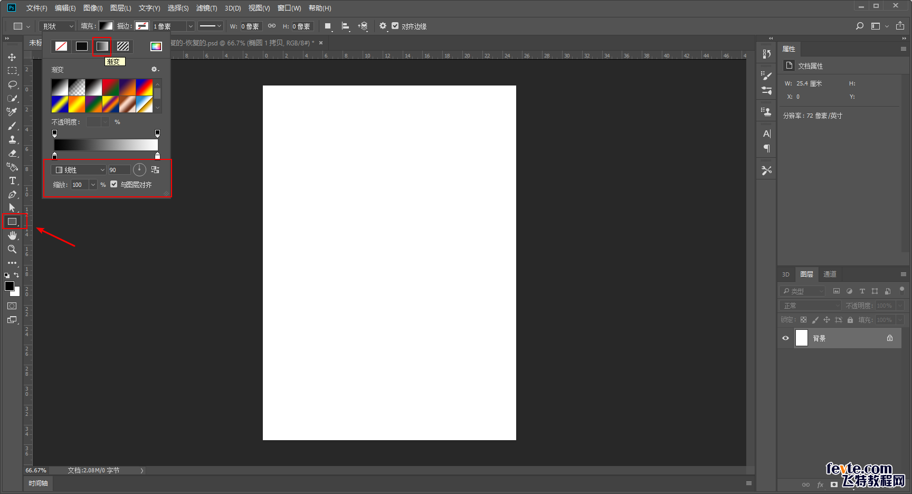Pick the red-green gradient preset
Image resolution: width=912 pixels, height=494 pixels.
(110, 88)
